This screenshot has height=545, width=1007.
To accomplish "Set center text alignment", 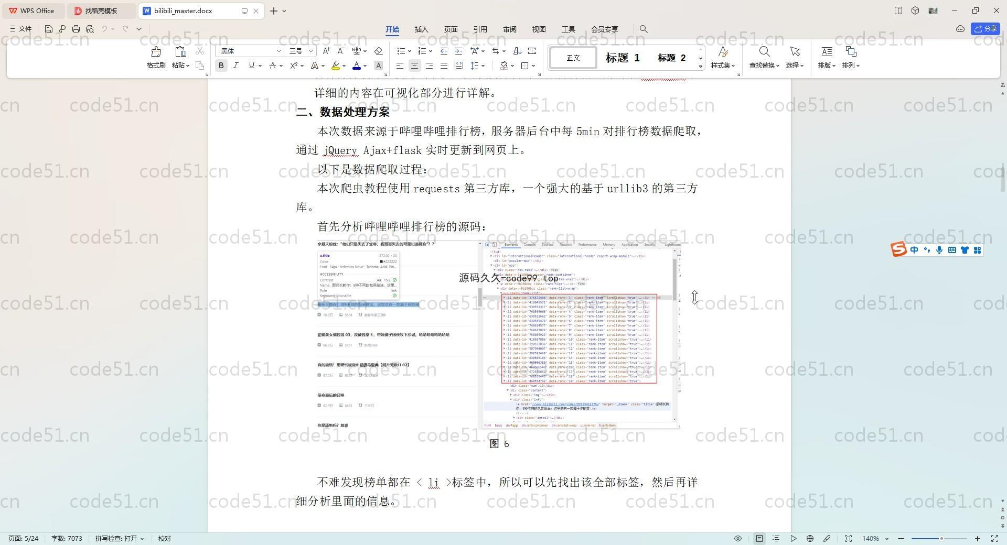I will [414, 66].
